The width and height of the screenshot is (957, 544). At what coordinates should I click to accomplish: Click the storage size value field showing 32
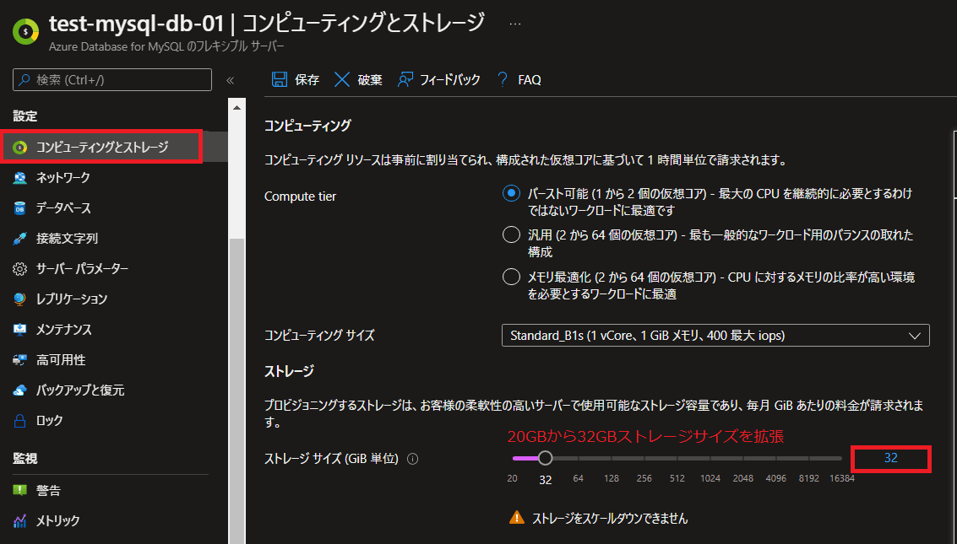point(890,458)
